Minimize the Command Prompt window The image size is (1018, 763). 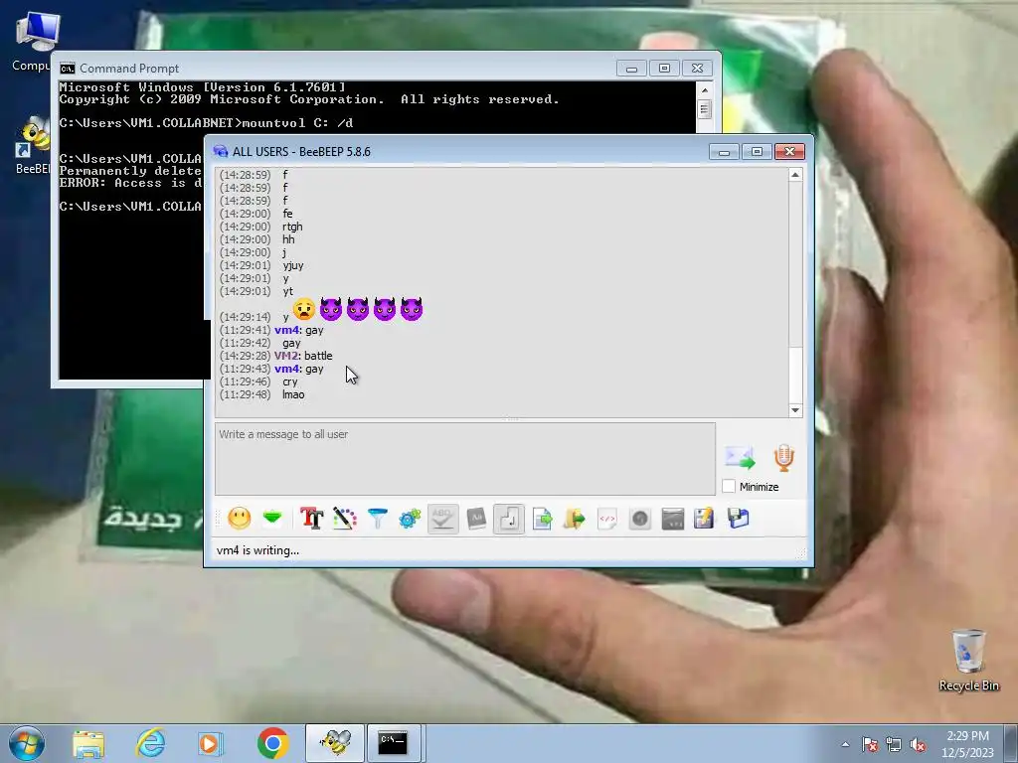tap(631, 69)
